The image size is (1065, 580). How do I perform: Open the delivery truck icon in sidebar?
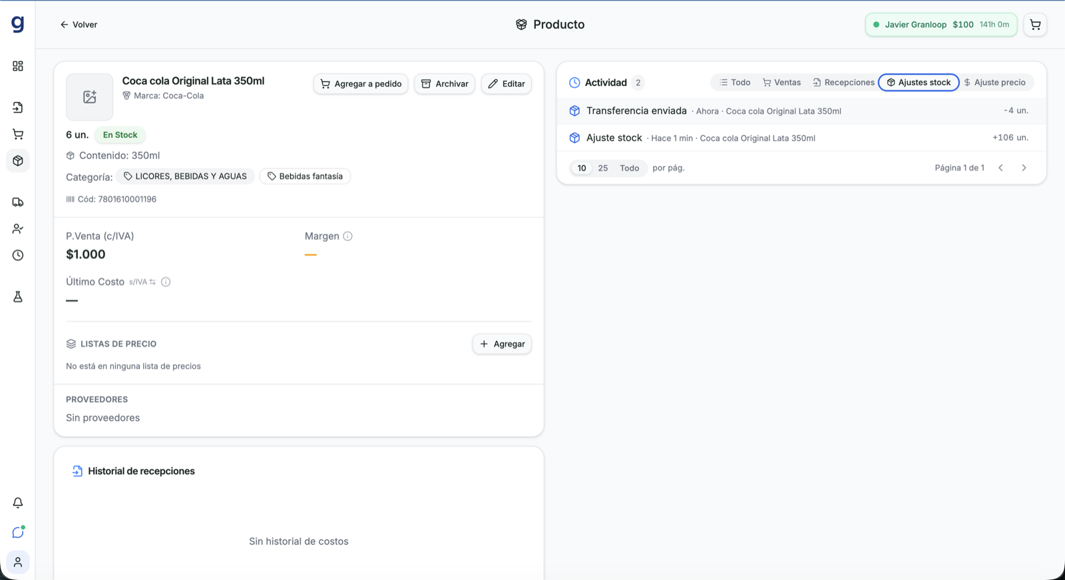pyautogui.click(x=18, y=202)
